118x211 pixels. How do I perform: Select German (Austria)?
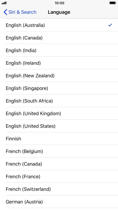click(x=59, y=202)
